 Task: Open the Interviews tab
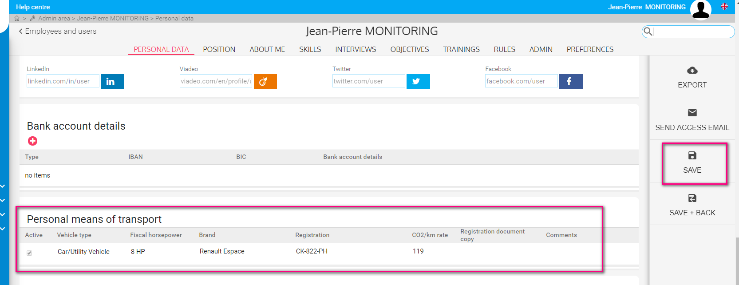(356, 49)
